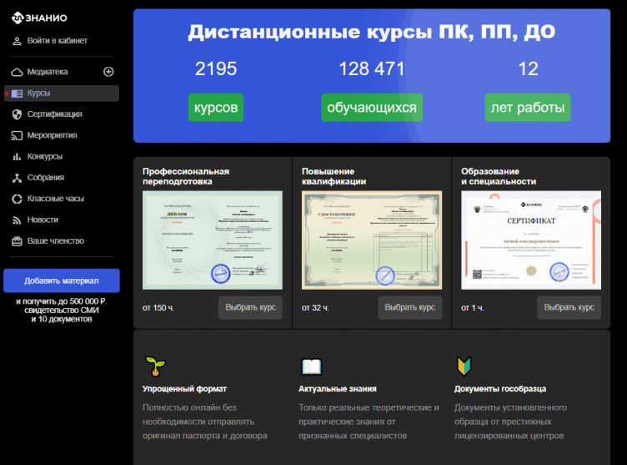
Task: Click the Документы гособразца heading
Action: click(500, 389)
